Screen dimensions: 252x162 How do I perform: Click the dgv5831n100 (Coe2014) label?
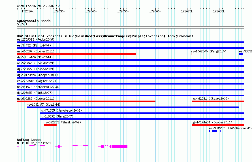pos(35,57)
